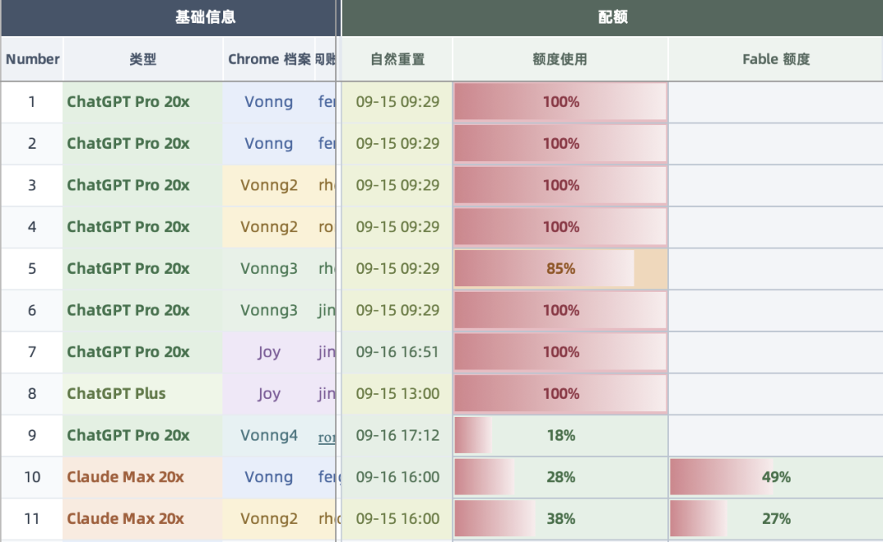Select the ChatGPT Plus type cell
The height and width of the screenshot is (542, 883).
pos(143,393)
